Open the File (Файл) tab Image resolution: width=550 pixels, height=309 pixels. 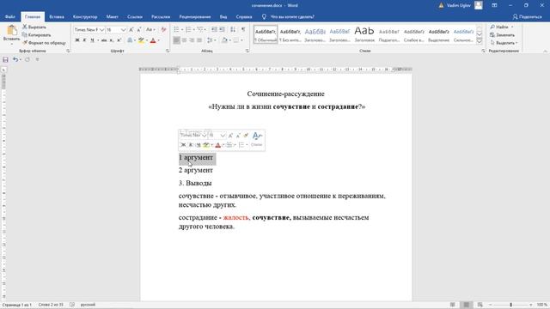[9, 16]
